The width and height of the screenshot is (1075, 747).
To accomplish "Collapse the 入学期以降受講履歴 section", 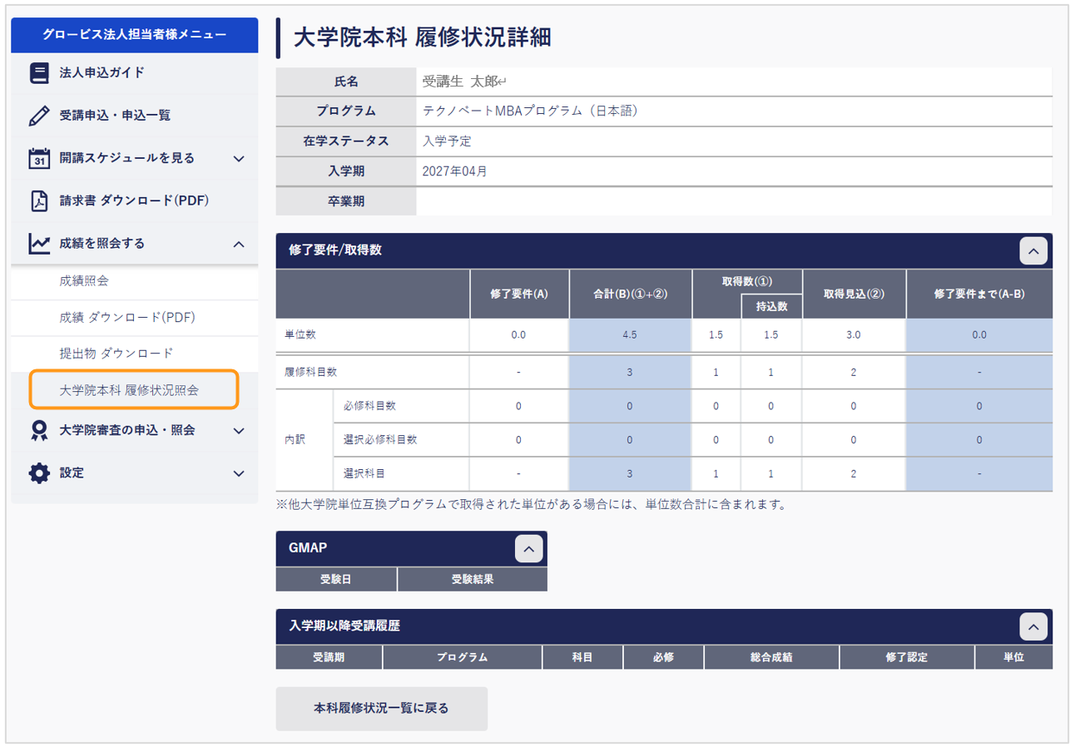I will 1033,626.
